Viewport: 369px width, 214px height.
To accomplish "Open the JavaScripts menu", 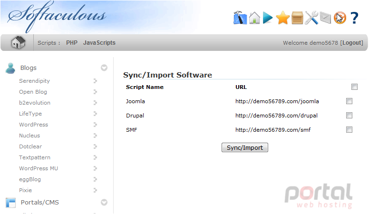I will click(x=99, y=43).
